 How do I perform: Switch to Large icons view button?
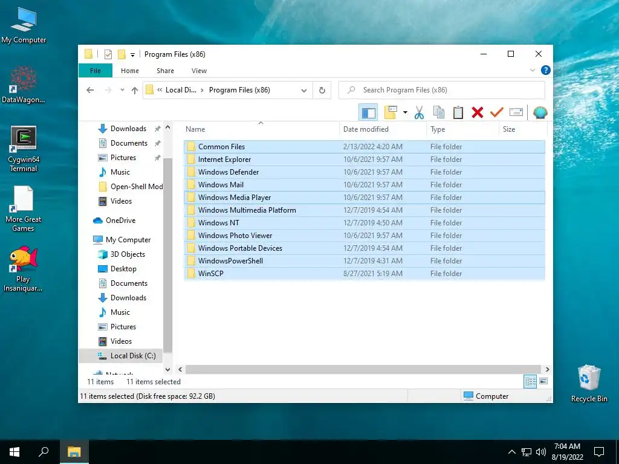point(543,381)
